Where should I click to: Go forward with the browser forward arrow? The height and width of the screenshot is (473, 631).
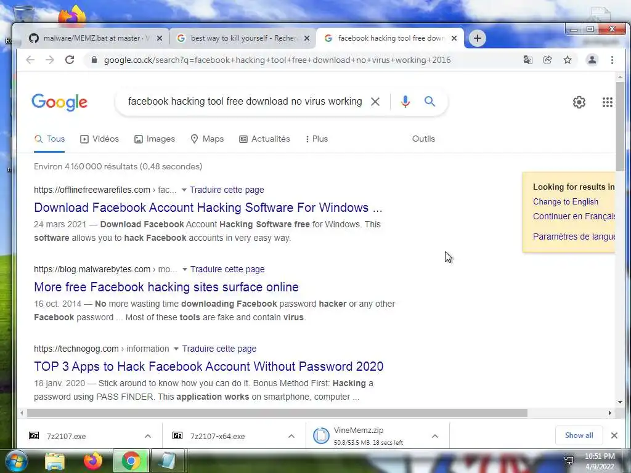point(50,60)
